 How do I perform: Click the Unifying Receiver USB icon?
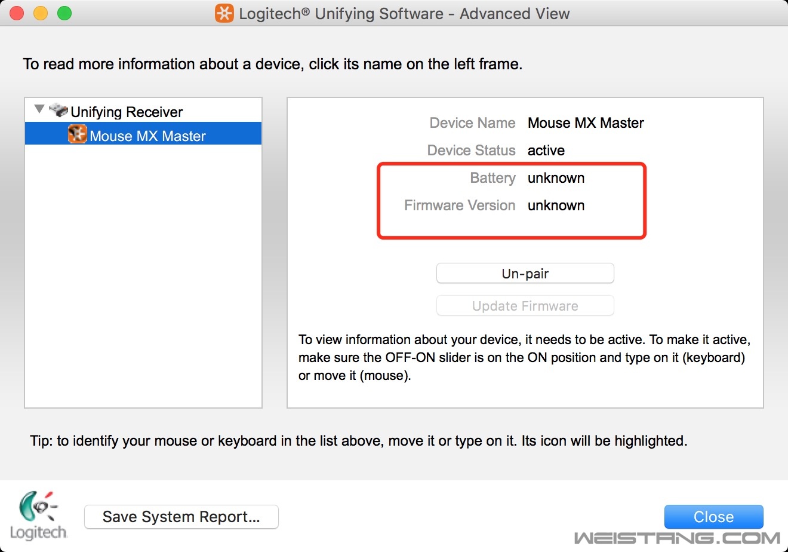[59, 110]
